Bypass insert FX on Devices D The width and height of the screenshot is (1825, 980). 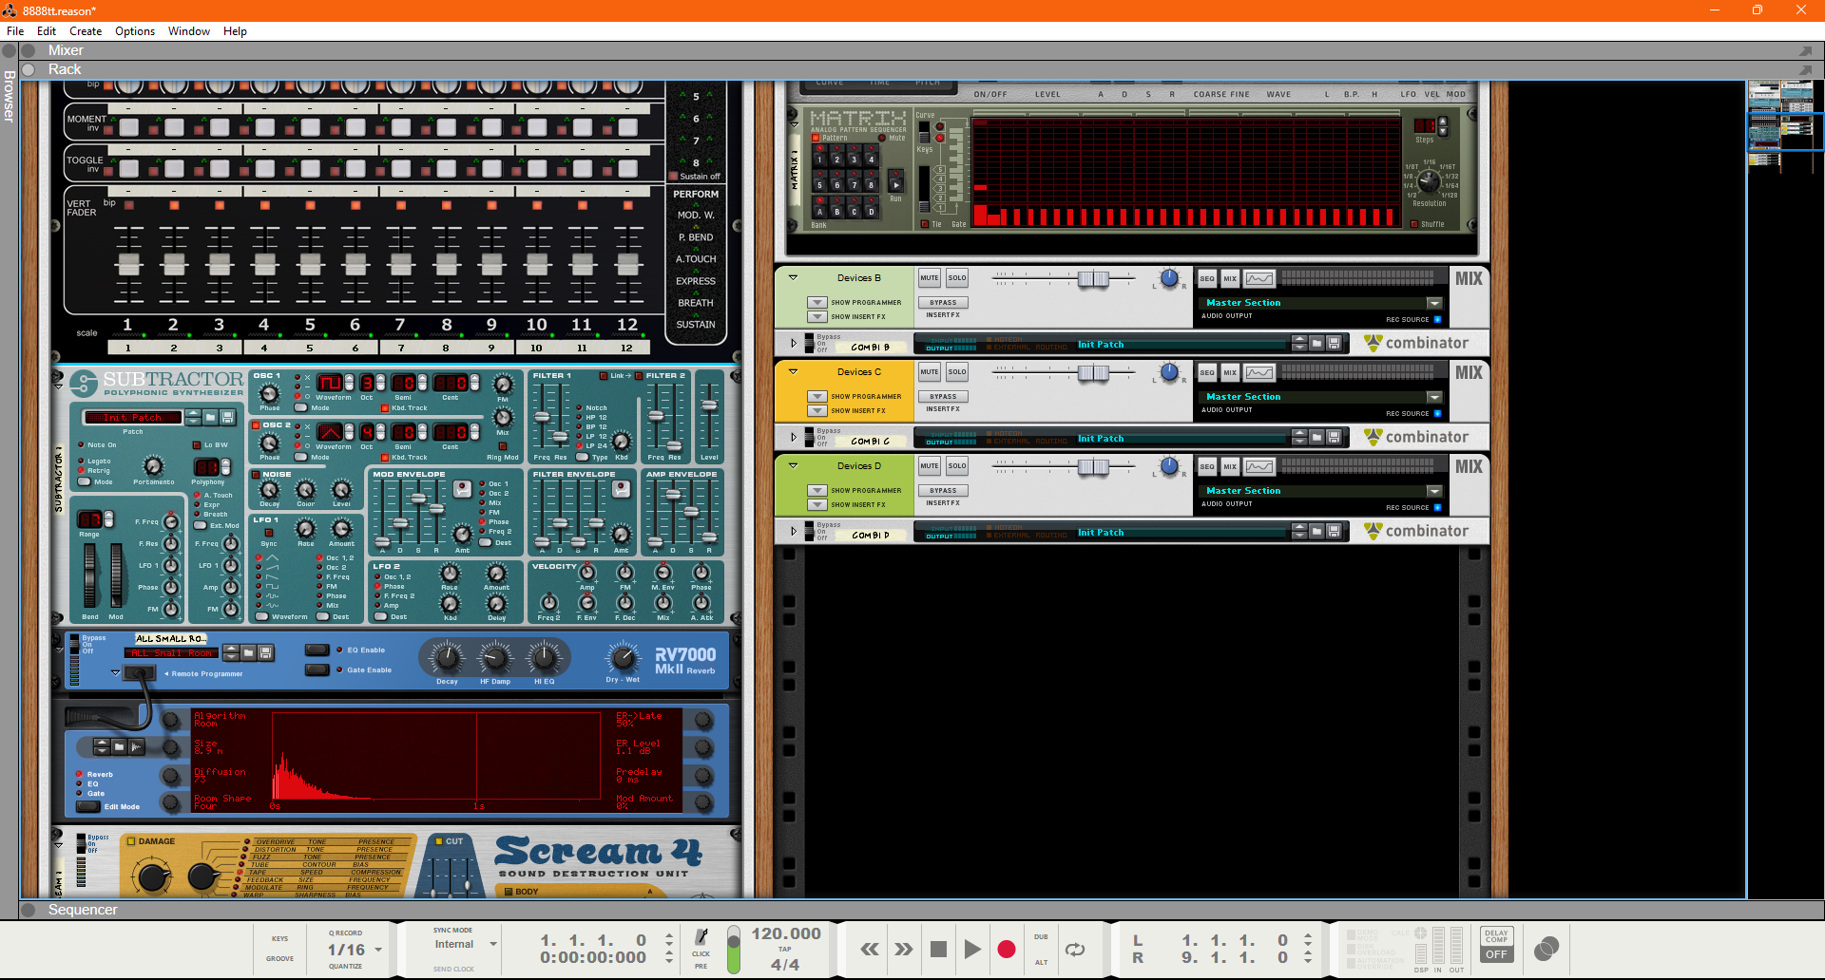click(943, 491)
